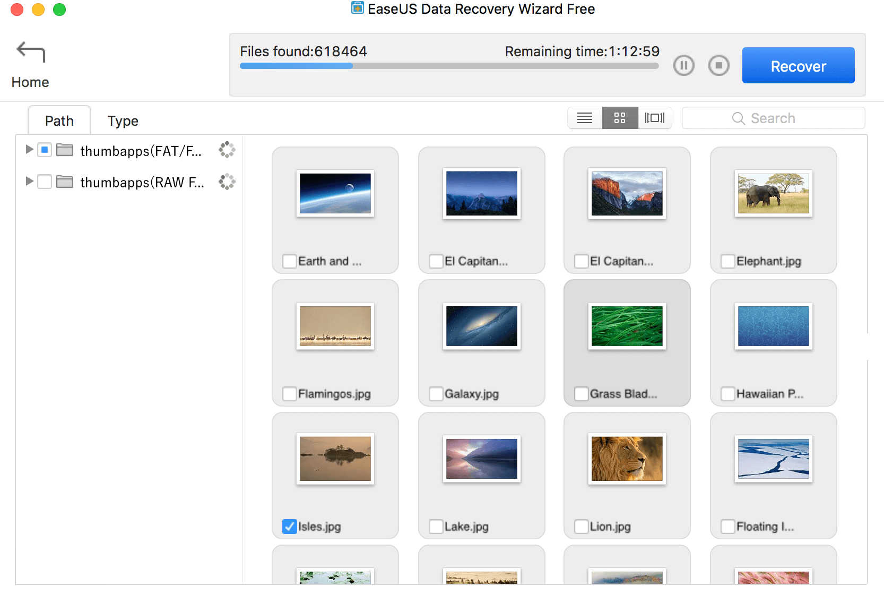Click the Home label
Screen dimensions: 884x603
click(x=30, y=82)
